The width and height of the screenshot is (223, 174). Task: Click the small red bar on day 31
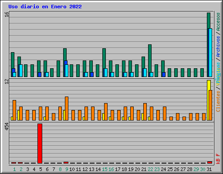[x=209, y=162]
